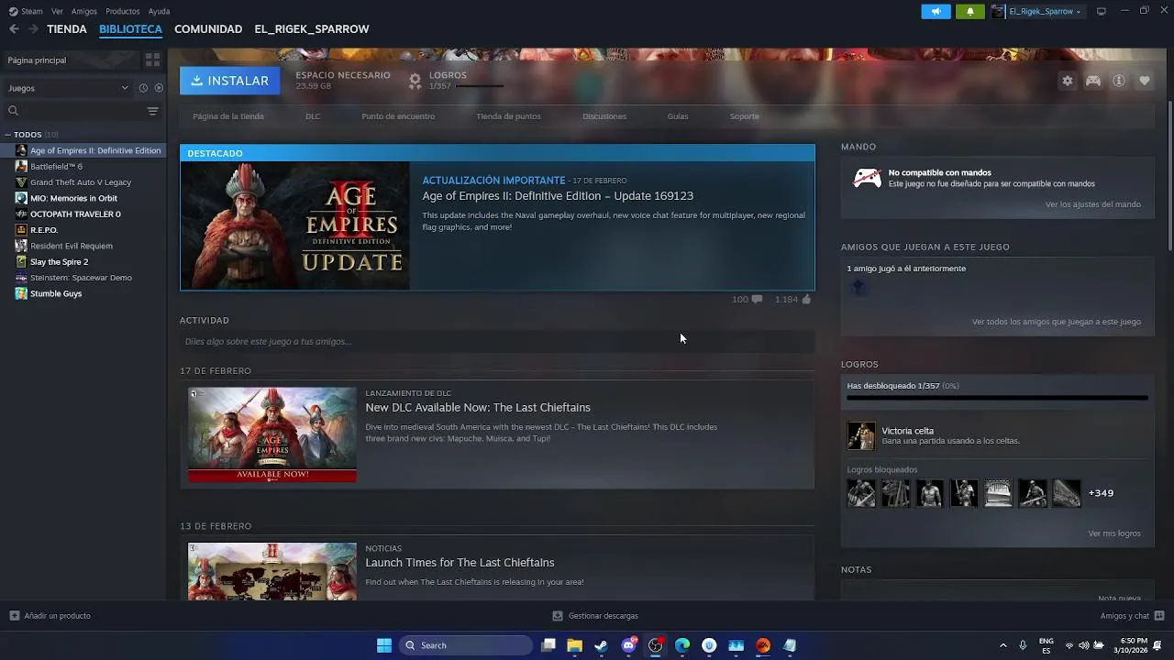Open the Windows Start menu

coord(384,645)
